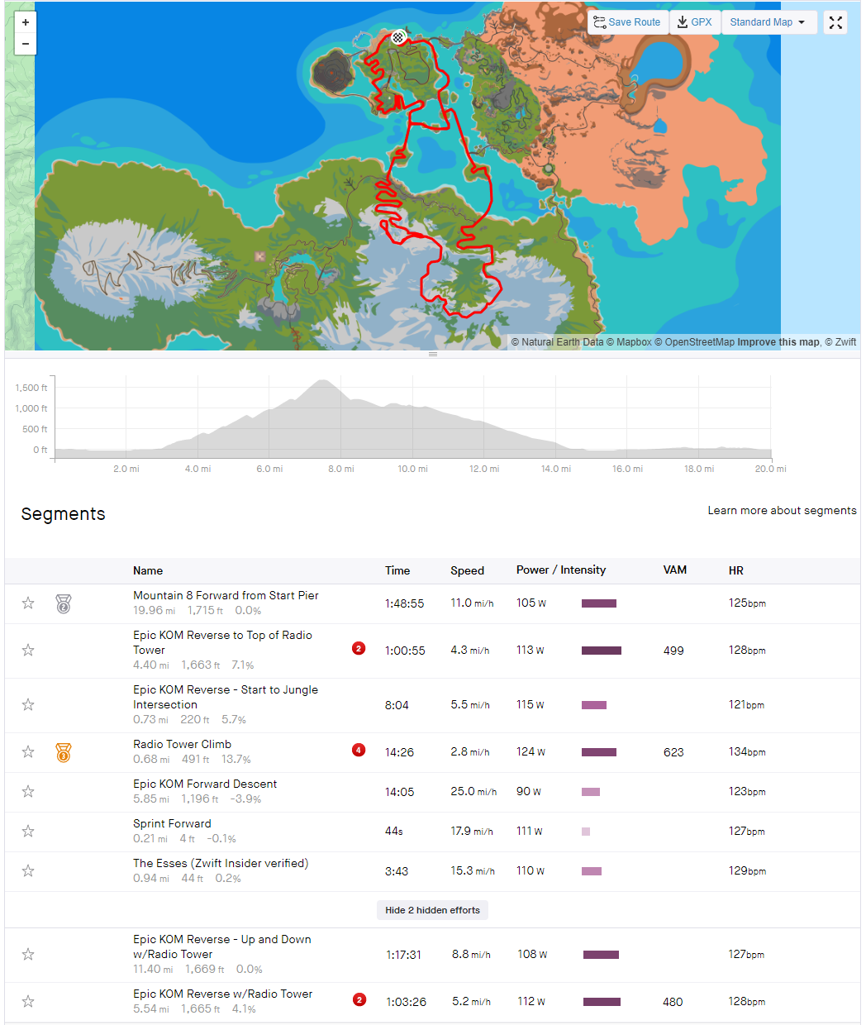
Task: Click the Improve this map link
Action: pos(778,342)
